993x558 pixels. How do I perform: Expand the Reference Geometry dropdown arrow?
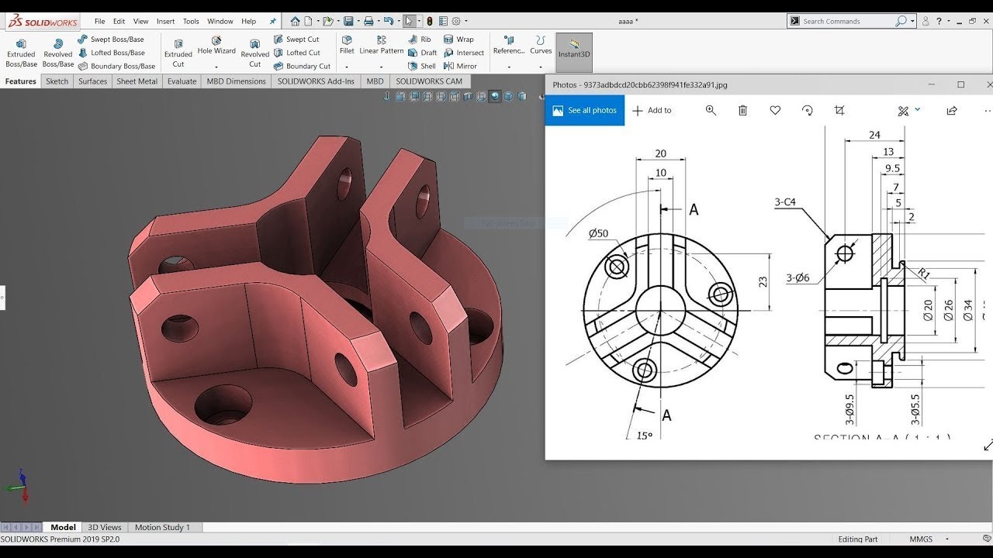509,67
